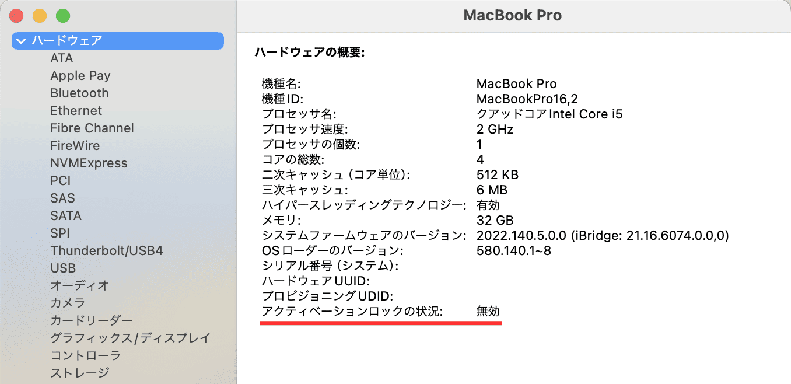Select Bluetooth in the sidebar
Viewport: 791px width, 384px height.
pyautogui.click(x=79, y=93)
